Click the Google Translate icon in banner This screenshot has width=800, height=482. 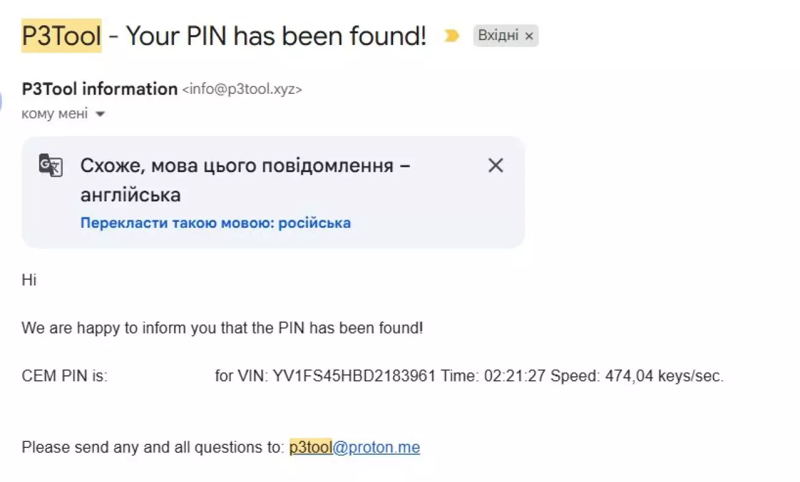(51, 165)
